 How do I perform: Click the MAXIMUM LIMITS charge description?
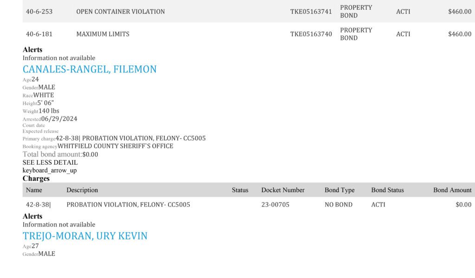(x=103, y=34)
